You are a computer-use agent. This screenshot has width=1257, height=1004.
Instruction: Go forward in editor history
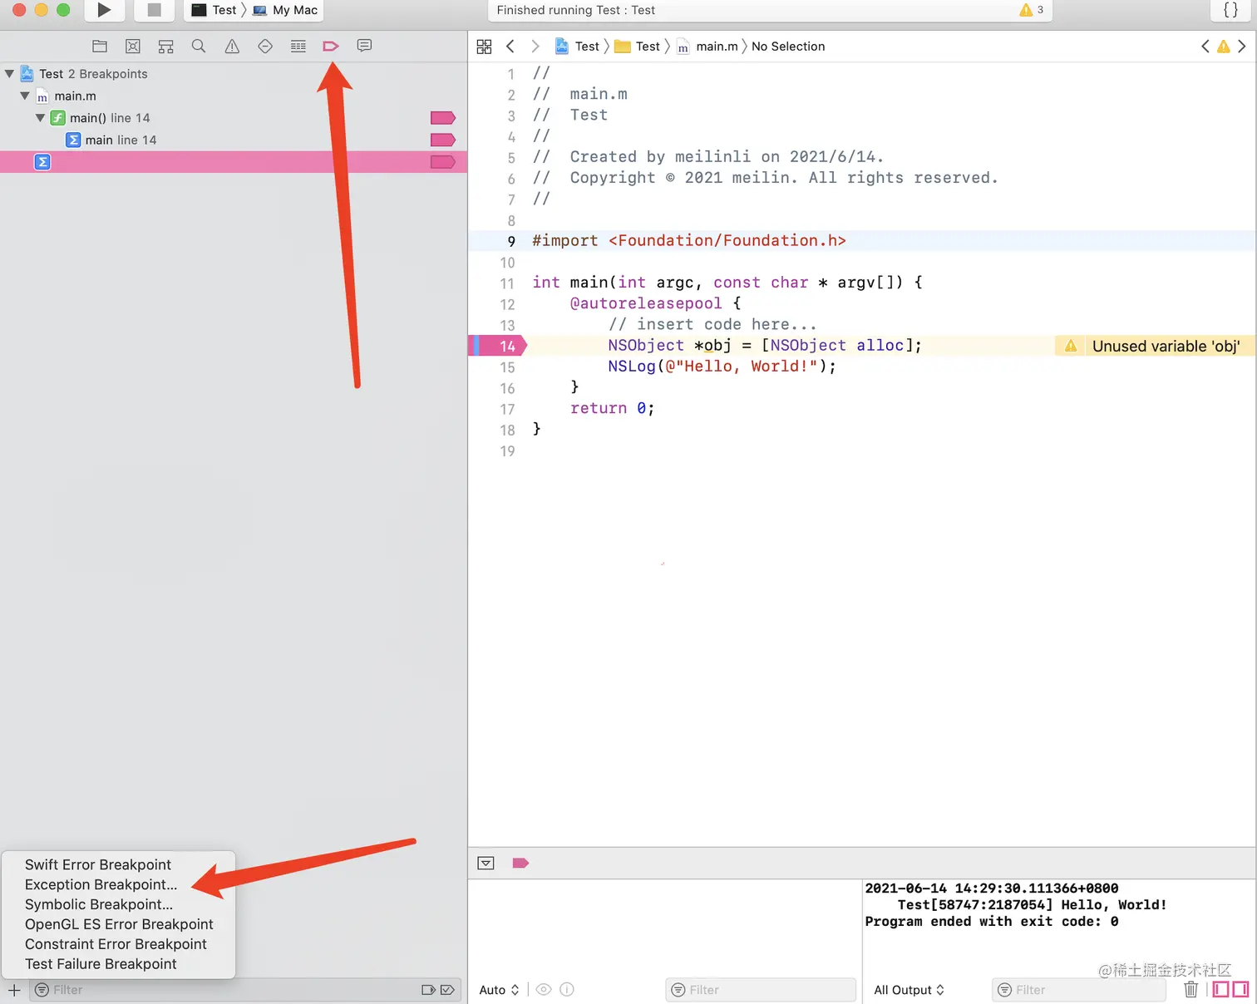(x=535, y=47)
